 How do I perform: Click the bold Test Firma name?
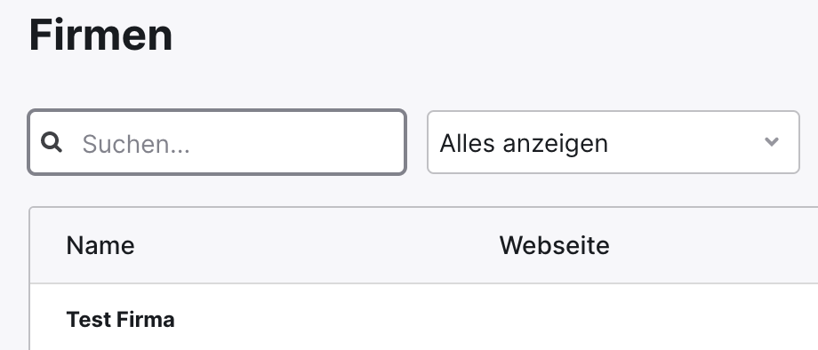121,319
